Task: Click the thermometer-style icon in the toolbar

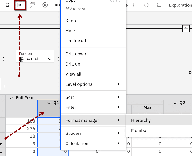Action: point(134,5)
